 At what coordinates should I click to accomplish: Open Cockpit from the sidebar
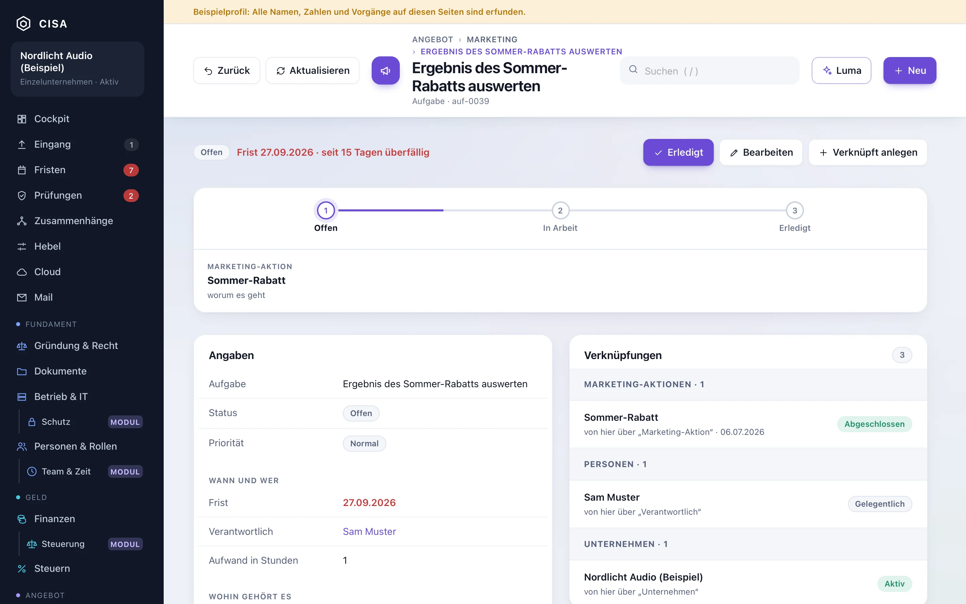tap(77, 119)
